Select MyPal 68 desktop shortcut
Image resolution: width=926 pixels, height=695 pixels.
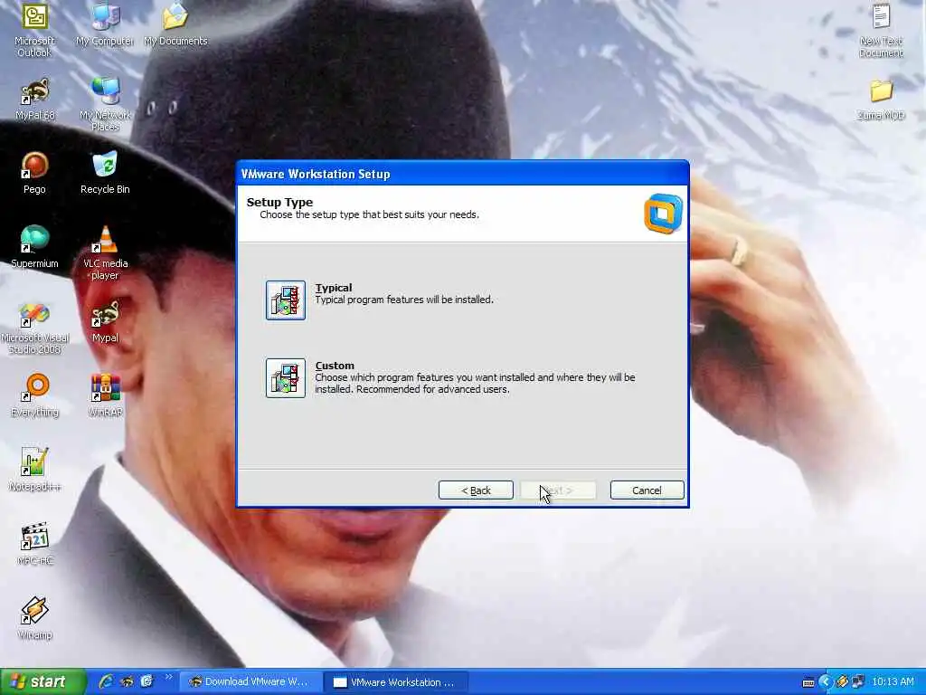tap(35, 100)
